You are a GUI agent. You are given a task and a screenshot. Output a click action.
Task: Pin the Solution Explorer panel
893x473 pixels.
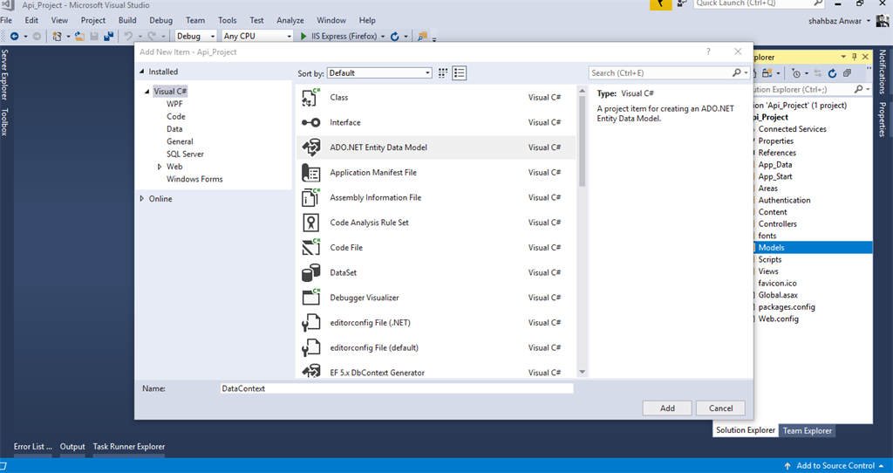[854, 57]
